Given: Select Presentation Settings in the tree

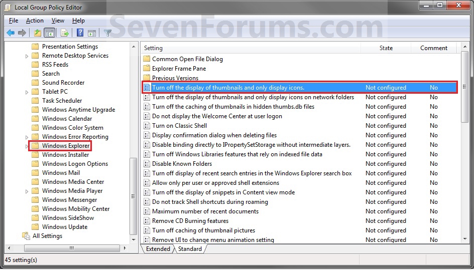Looking at the screenshot, I should coord(70,47).
